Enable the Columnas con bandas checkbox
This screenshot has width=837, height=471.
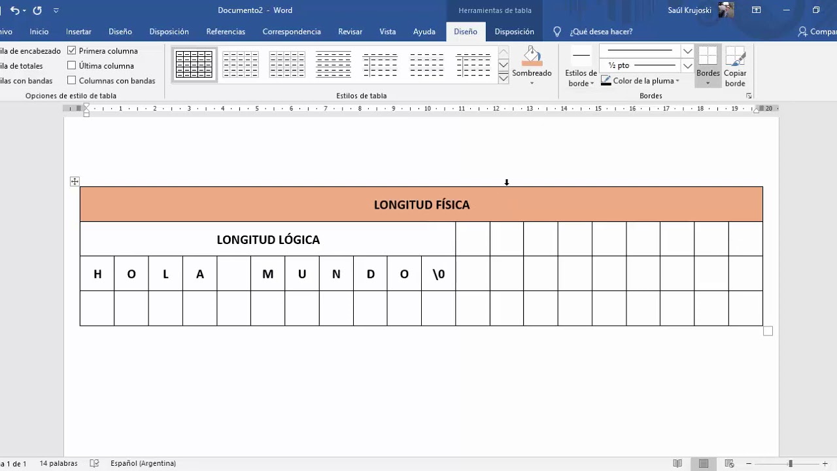coord(72,80)
